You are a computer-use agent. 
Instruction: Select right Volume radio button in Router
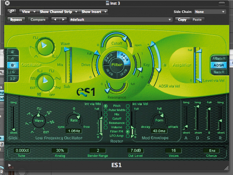point(128,128)
